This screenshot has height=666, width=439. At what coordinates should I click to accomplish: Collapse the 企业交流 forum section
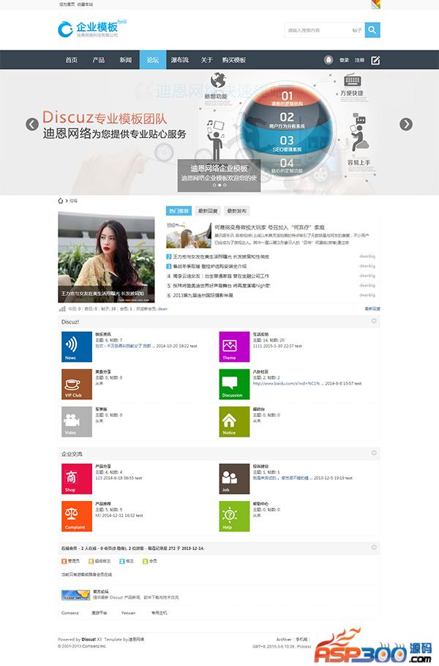(374, 454)
